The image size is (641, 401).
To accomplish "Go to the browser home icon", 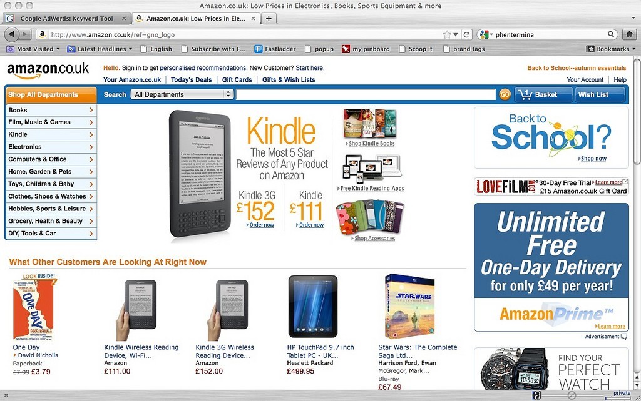I will tap(630, 35).
